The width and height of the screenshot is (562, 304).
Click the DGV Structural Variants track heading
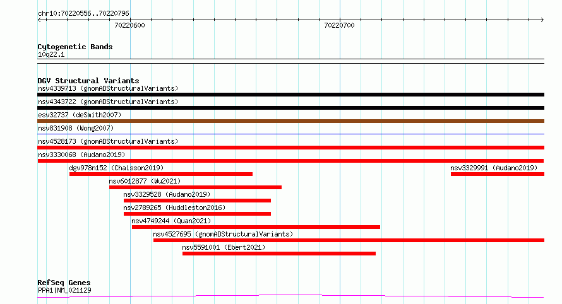tap(88, 81)
